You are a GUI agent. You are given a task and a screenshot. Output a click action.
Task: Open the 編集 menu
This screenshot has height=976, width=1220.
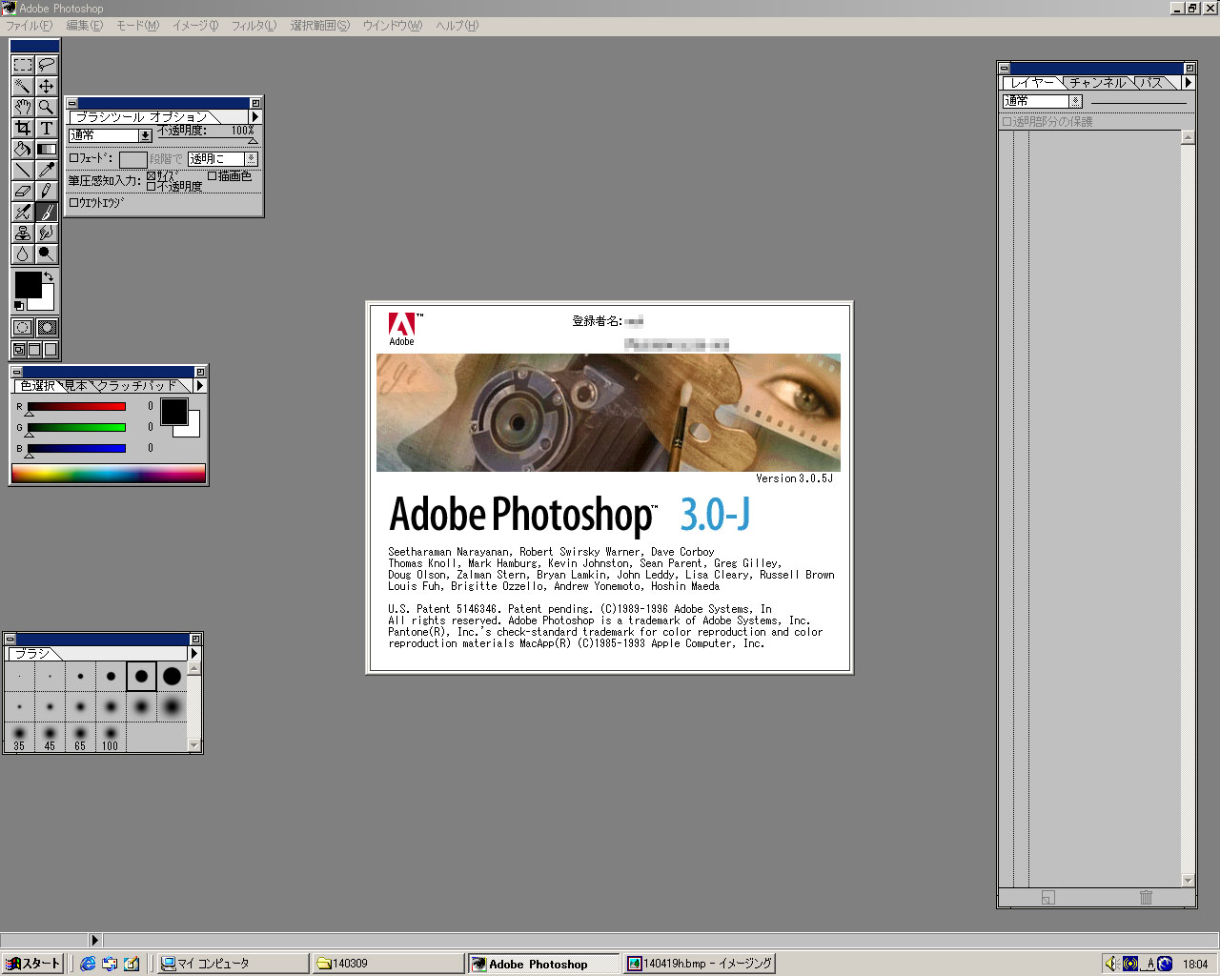point(84,26)
